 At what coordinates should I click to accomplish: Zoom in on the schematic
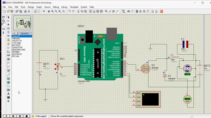pyautogui.click(x=52, y=11)
